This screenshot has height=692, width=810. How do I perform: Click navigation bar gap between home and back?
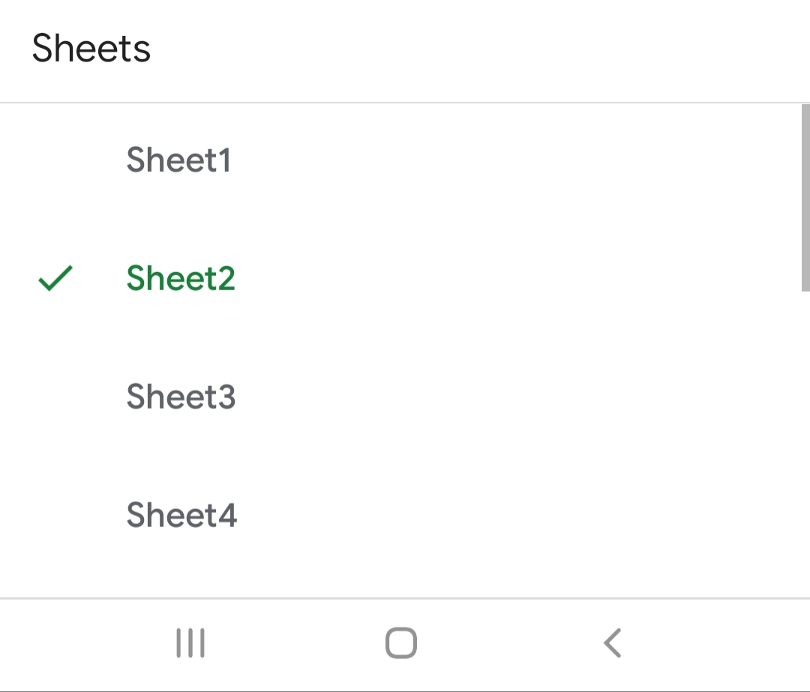coord(507,643)
